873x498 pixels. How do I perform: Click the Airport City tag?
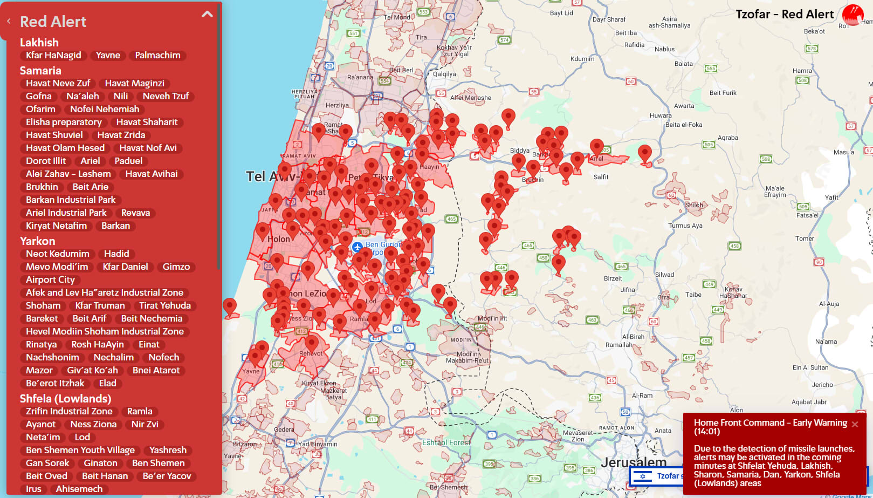[x=50, y=280]
